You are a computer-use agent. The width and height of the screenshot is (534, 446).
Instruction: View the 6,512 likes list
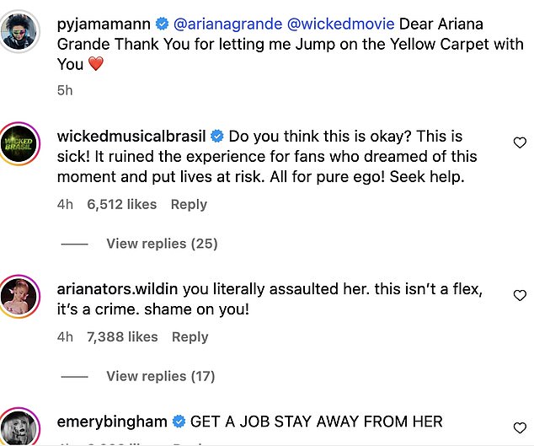tap(122, 204)
